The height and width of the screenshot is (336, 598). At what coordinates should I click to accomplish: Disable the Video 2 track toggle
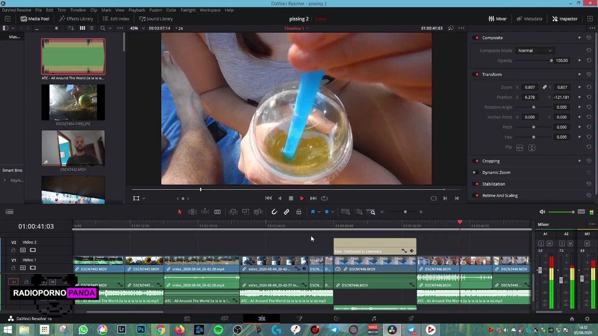[x=33, y=250]
